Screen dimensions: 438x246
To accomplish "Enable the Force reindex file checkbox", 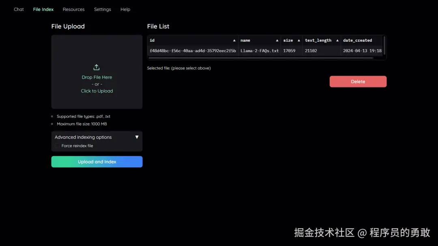I will (x=56, y=146).
